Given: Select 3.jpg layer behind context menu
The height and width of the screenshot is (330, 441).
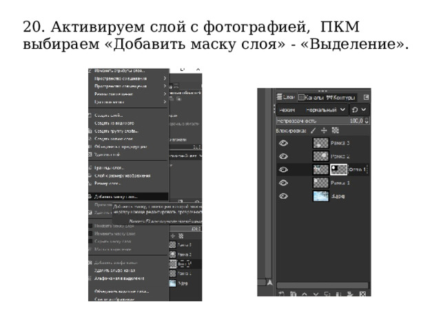Looking at the screenshot, I should click(x=185, y=283).
